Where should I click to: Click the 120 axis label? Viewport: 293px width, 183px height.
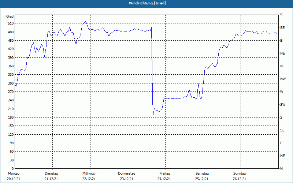pyautogui.click(x=11, y=134)
